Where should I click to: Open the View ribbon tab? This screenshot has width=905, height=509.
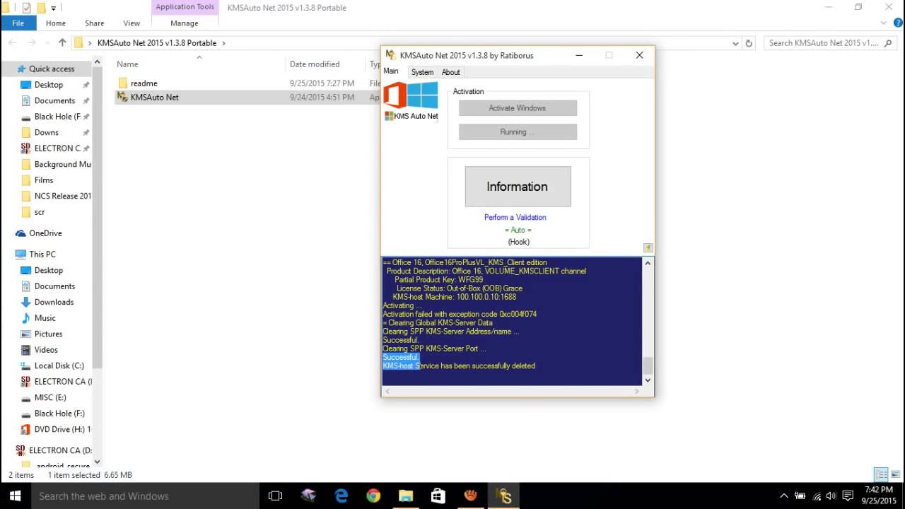point(132,23)
